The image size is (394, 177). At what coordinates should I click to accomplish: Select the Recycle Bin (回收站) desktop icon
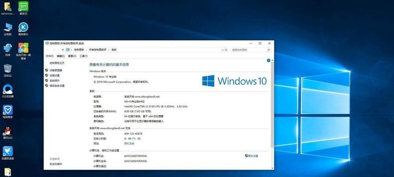(8, 70)
